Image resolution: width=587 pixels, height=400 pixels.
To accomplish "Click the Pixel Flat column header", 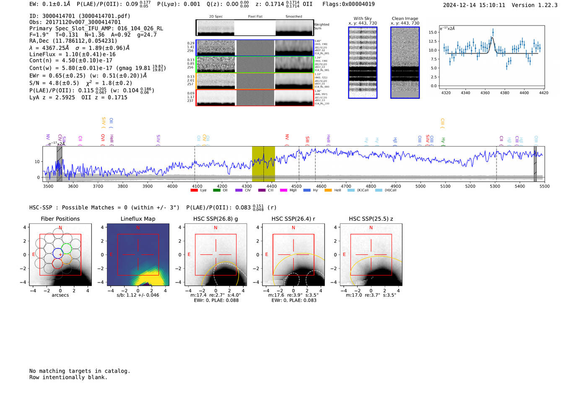I will (255, 17).
